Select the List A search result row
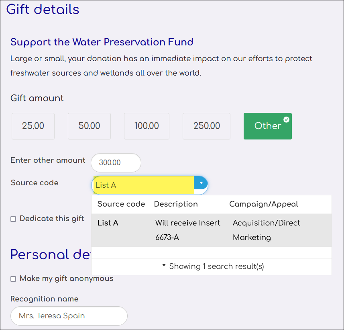344x330 pixels. (x=212, y=230)
